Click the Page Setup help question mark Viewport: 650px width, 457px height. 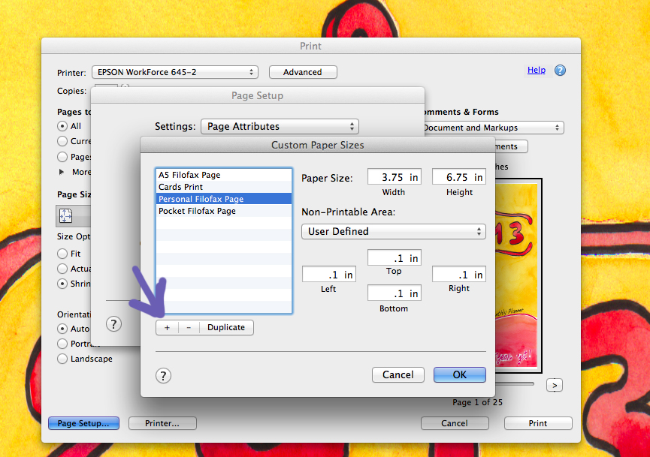pyautogui.click(x=113, y=324)
